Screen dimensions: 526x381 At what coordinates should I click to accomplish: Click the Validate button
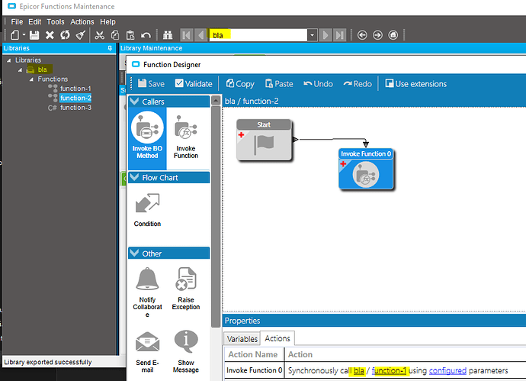(x=194, y=84)
